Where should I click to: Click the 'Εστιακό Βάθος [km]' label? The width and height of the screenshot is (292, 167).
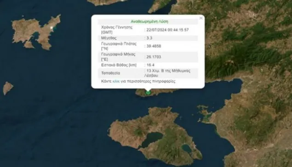click(x=119, y=65)
